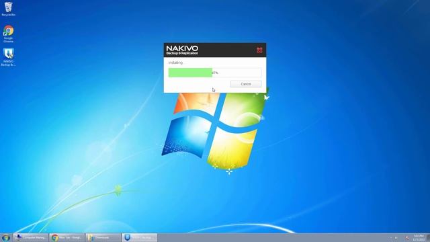Switch to Computer Management in the taskbar

pyautogui.click(x=31, y=237)
